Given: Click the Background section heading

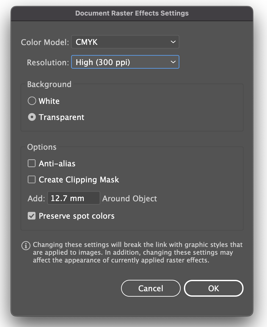Looking at the screenshot, I should [x=49, y=84].
